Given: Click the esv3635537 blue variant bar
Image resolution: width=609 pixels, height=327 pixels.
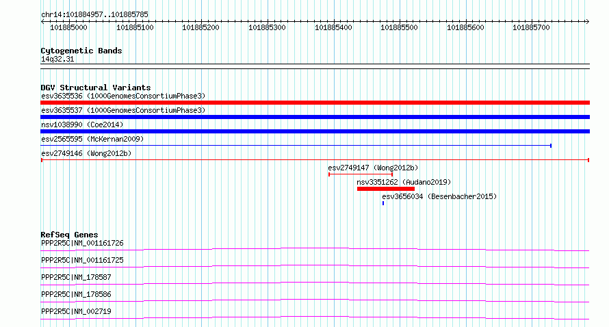Looking at the screenshot, I should point(315,117).
